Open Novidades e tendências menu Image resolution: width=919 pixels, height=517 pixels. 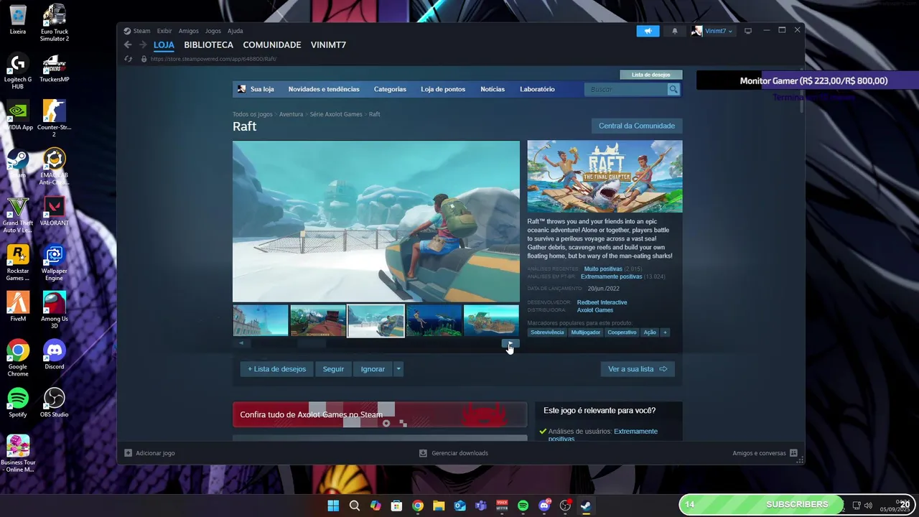[x=324, y=89]
